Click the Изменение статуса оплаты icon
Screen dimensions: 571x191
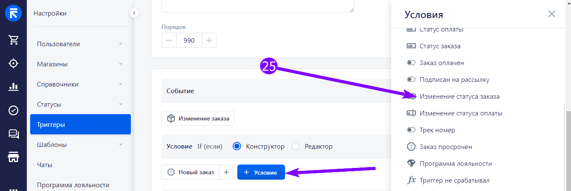click(411, 113)
